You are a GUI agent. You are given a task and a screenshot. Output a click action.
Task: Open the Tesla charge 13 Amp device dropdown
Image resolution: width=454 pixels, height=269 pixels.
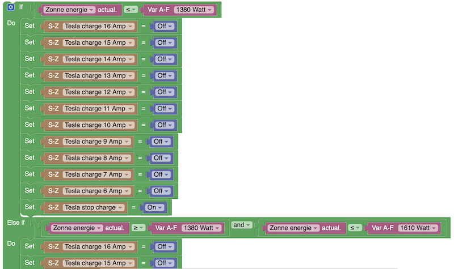tap(98, 76)
